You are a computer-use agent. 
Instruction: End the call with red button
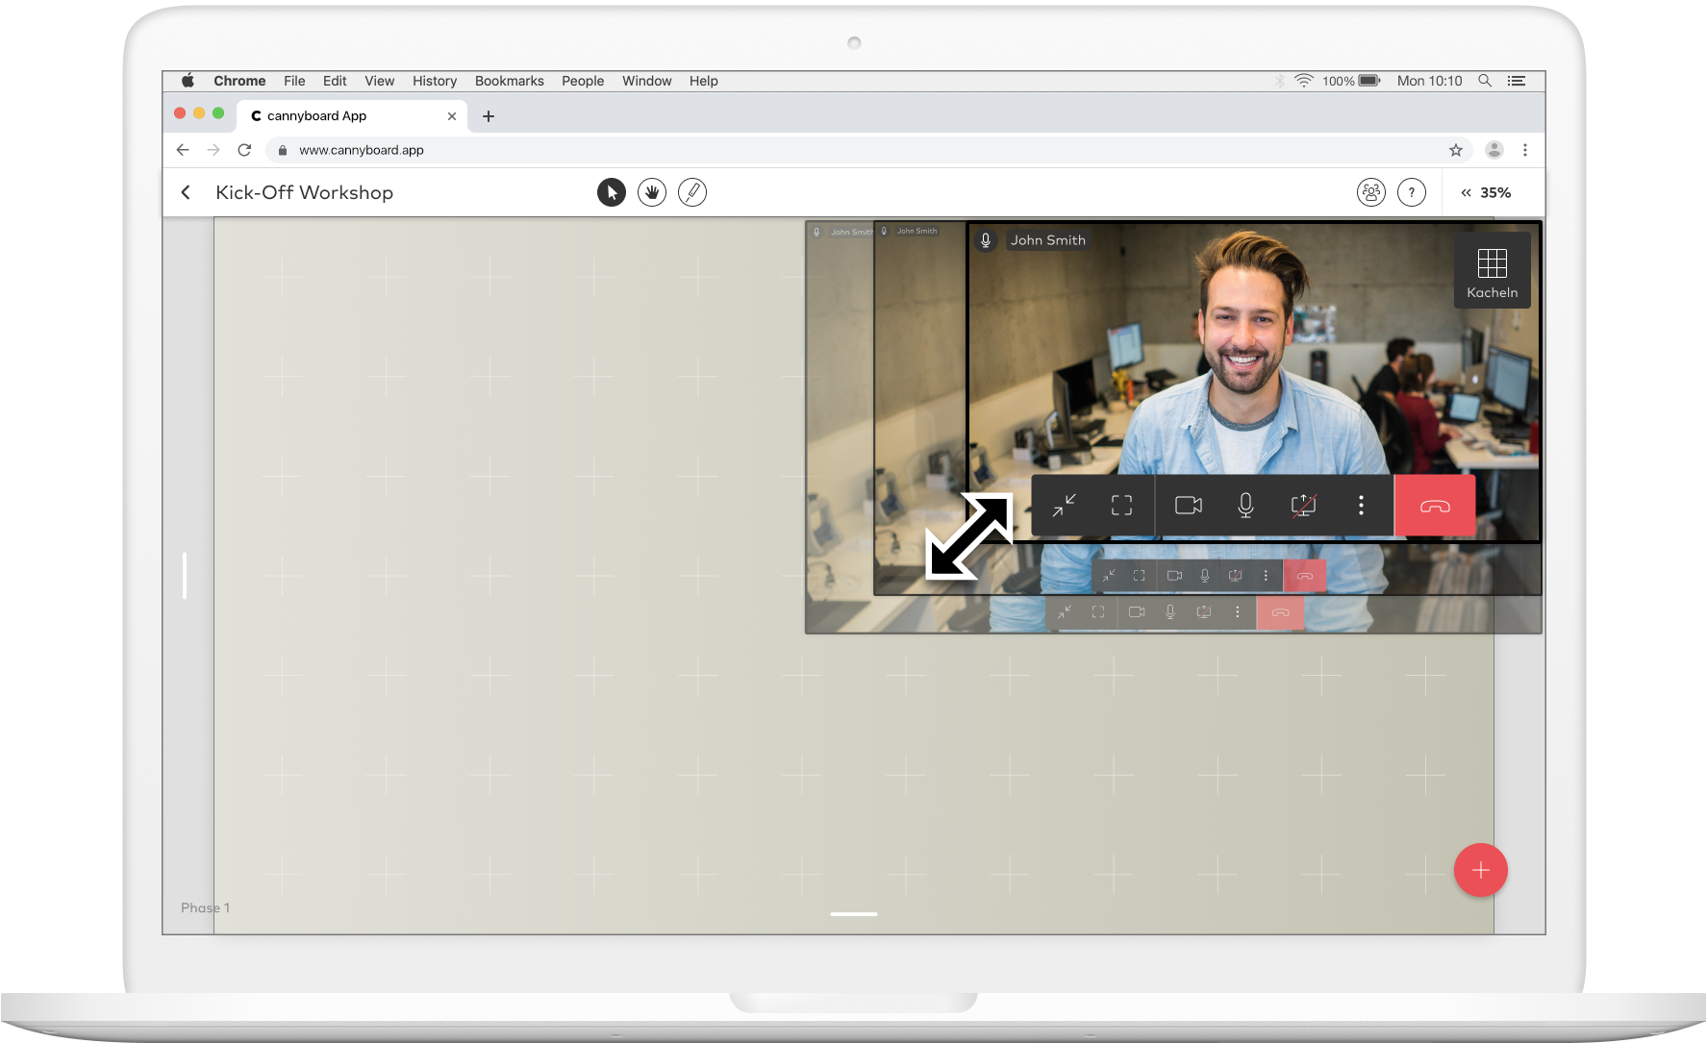pyautogui.click(x=1435, y=506)
